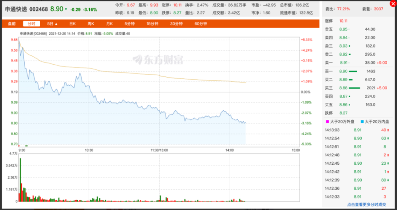Screen dimensions: 397x210
Task: Click the magenta 大于20万外盘 legend swatch
Action: coord(328,122)
